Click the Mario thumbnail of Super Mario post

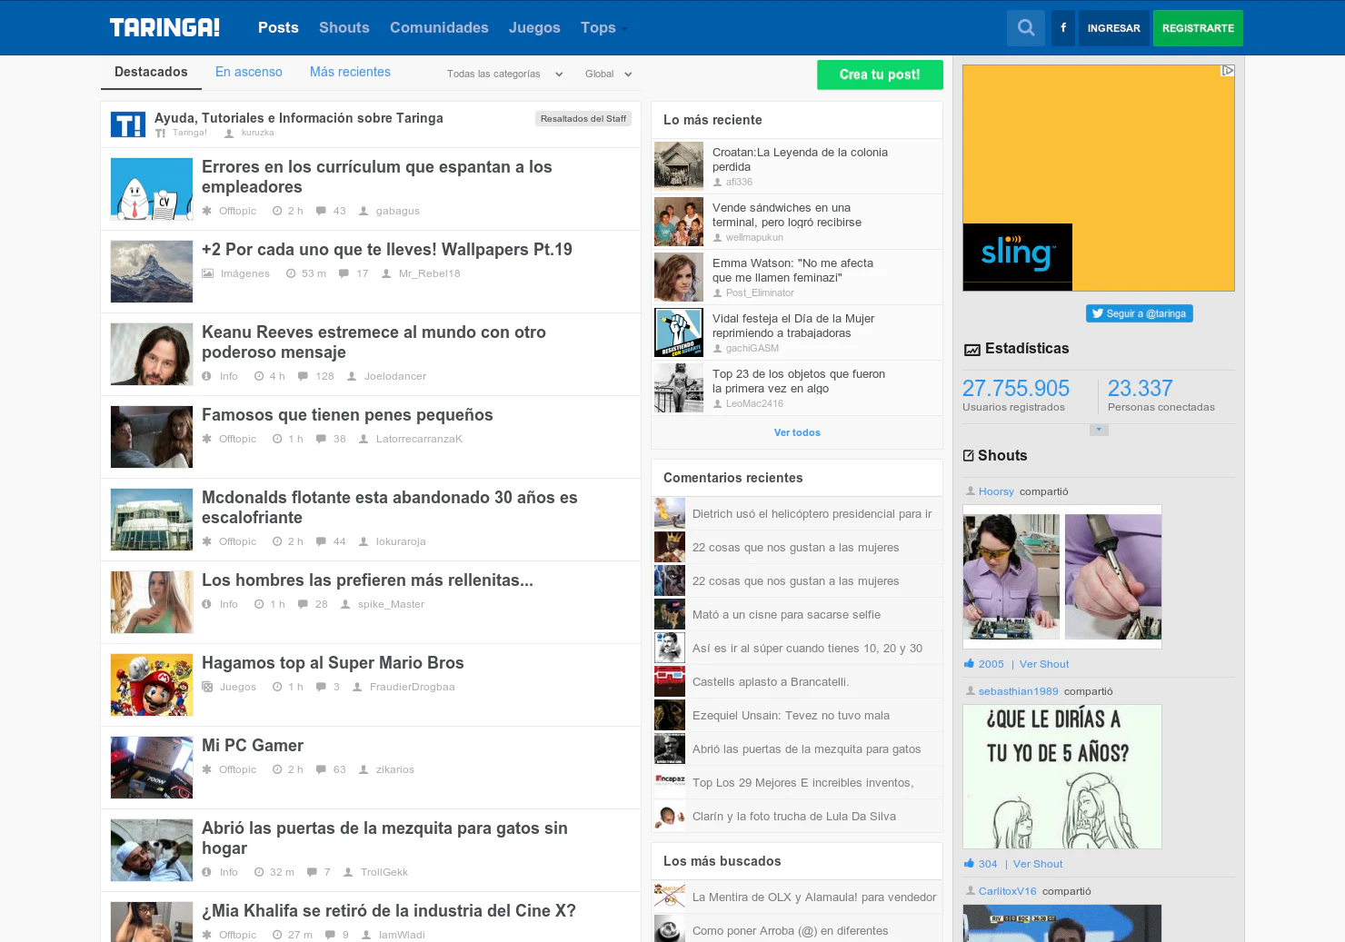click(x=152, y=685)
